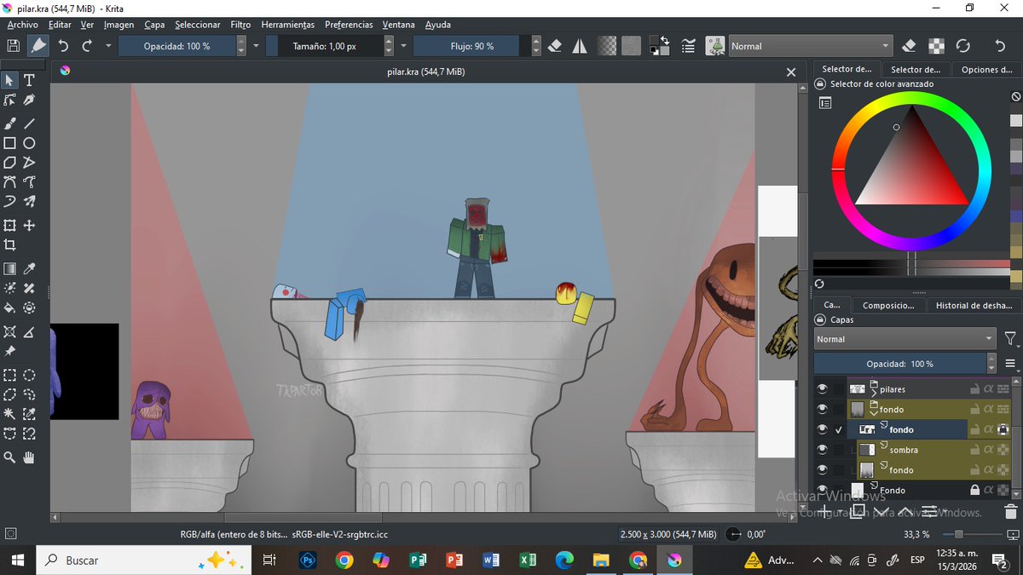
Task: Click the toolbar Opacidad stepper arrows
Action: pos(241,46)
